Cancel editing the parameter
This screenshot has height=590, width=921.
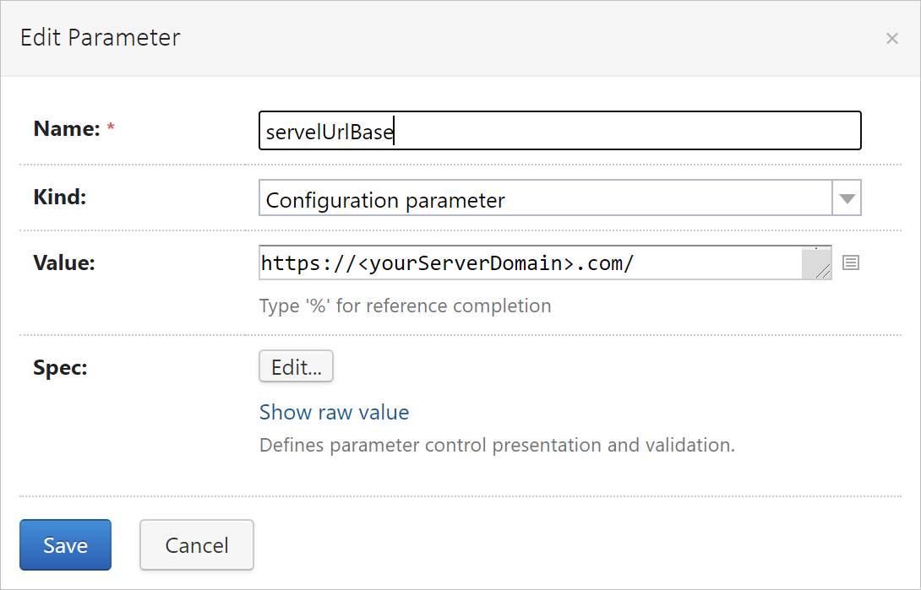[x=196, y=544]
